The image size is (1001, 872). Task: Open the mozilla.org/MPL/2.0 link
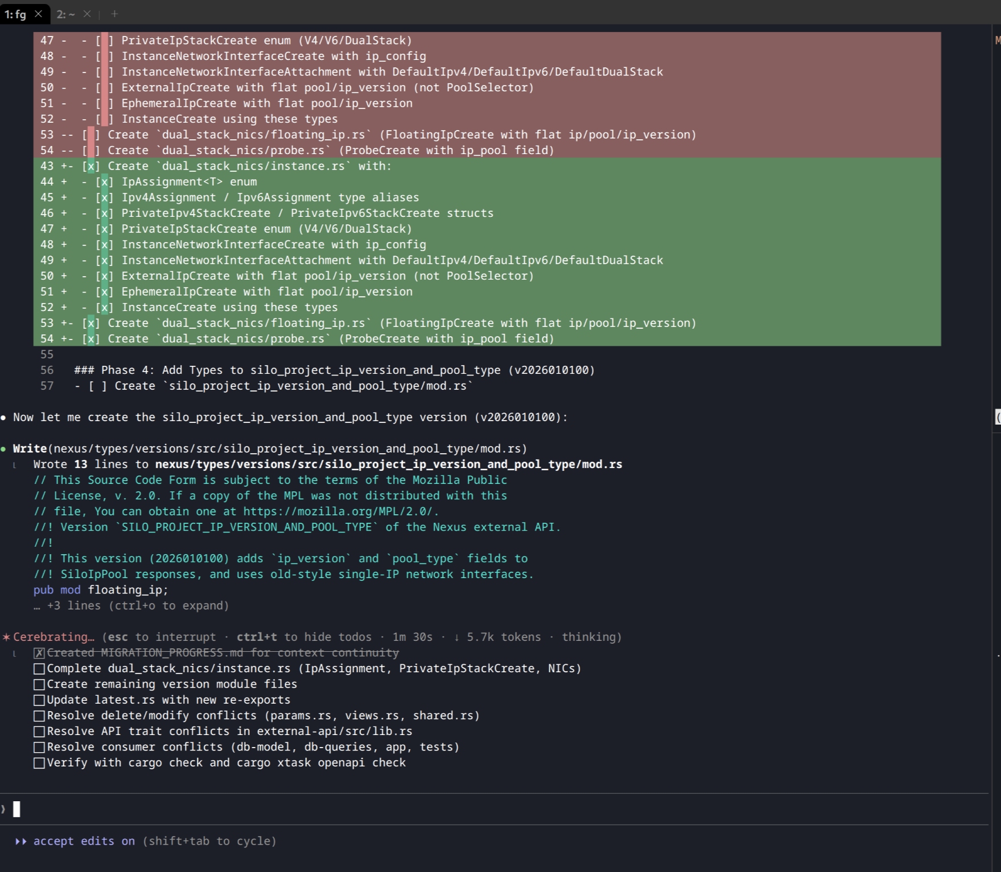[x=340, y=511]
